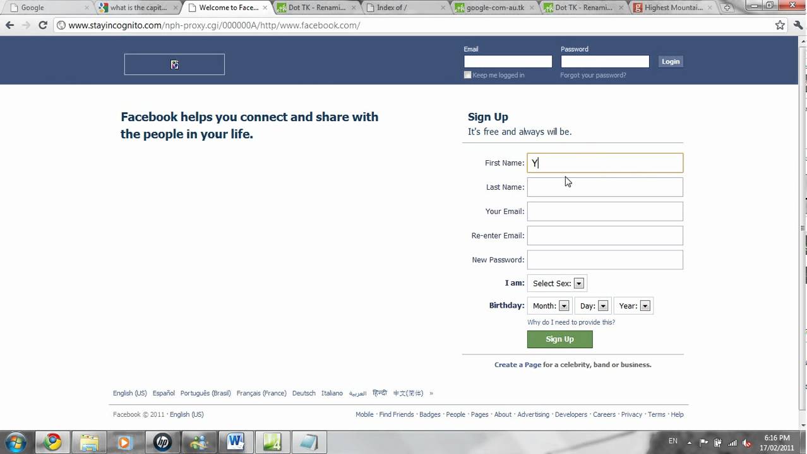Viewport: 807px width, 454px height.
Task: Click the login Email input field
Action: tap(508, 61)
